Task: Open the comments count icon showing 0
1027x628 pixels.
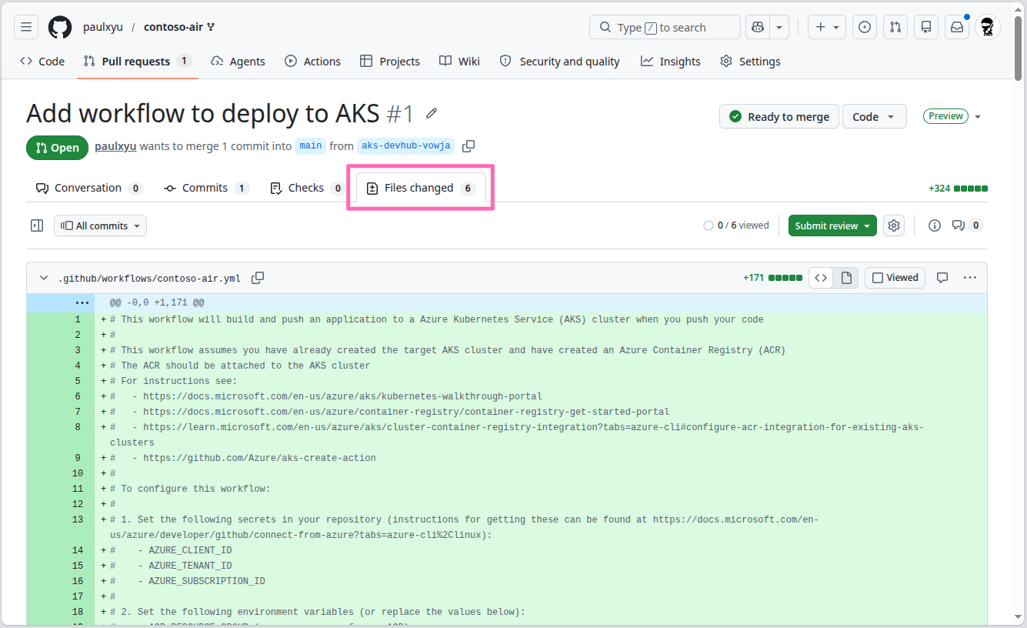Action: (967, 225)
